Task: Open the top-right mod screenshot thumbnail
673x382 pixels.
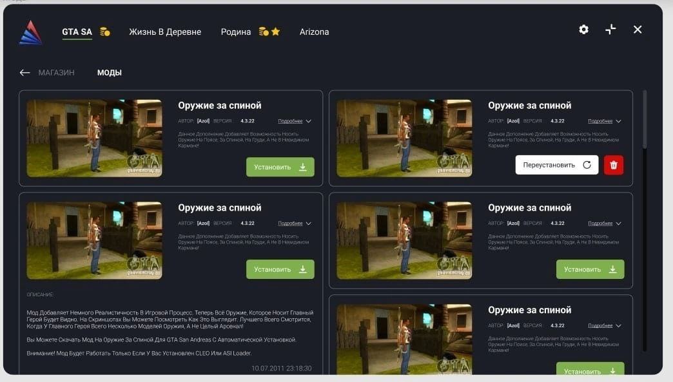Action: point(404,138)
